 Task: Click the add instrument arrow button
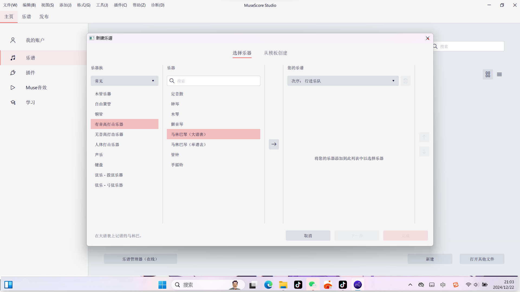click(x=274, y=144)
